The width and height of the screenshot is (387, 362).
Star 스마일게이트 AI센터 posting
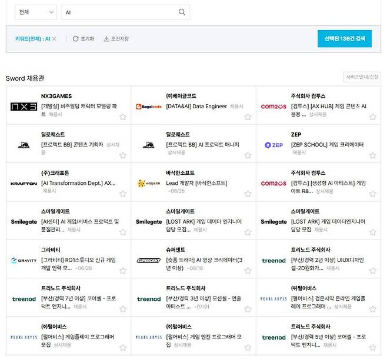click(123, 233)
